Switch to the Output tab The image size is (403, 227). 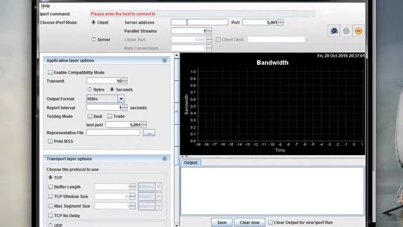(190, 163)
